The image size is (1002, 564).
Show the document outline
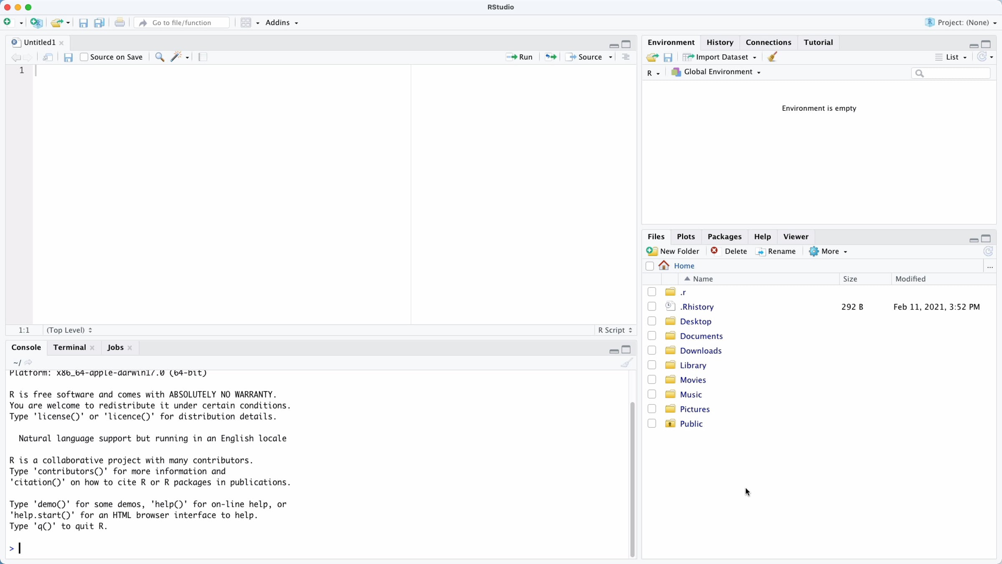(625, 57)
